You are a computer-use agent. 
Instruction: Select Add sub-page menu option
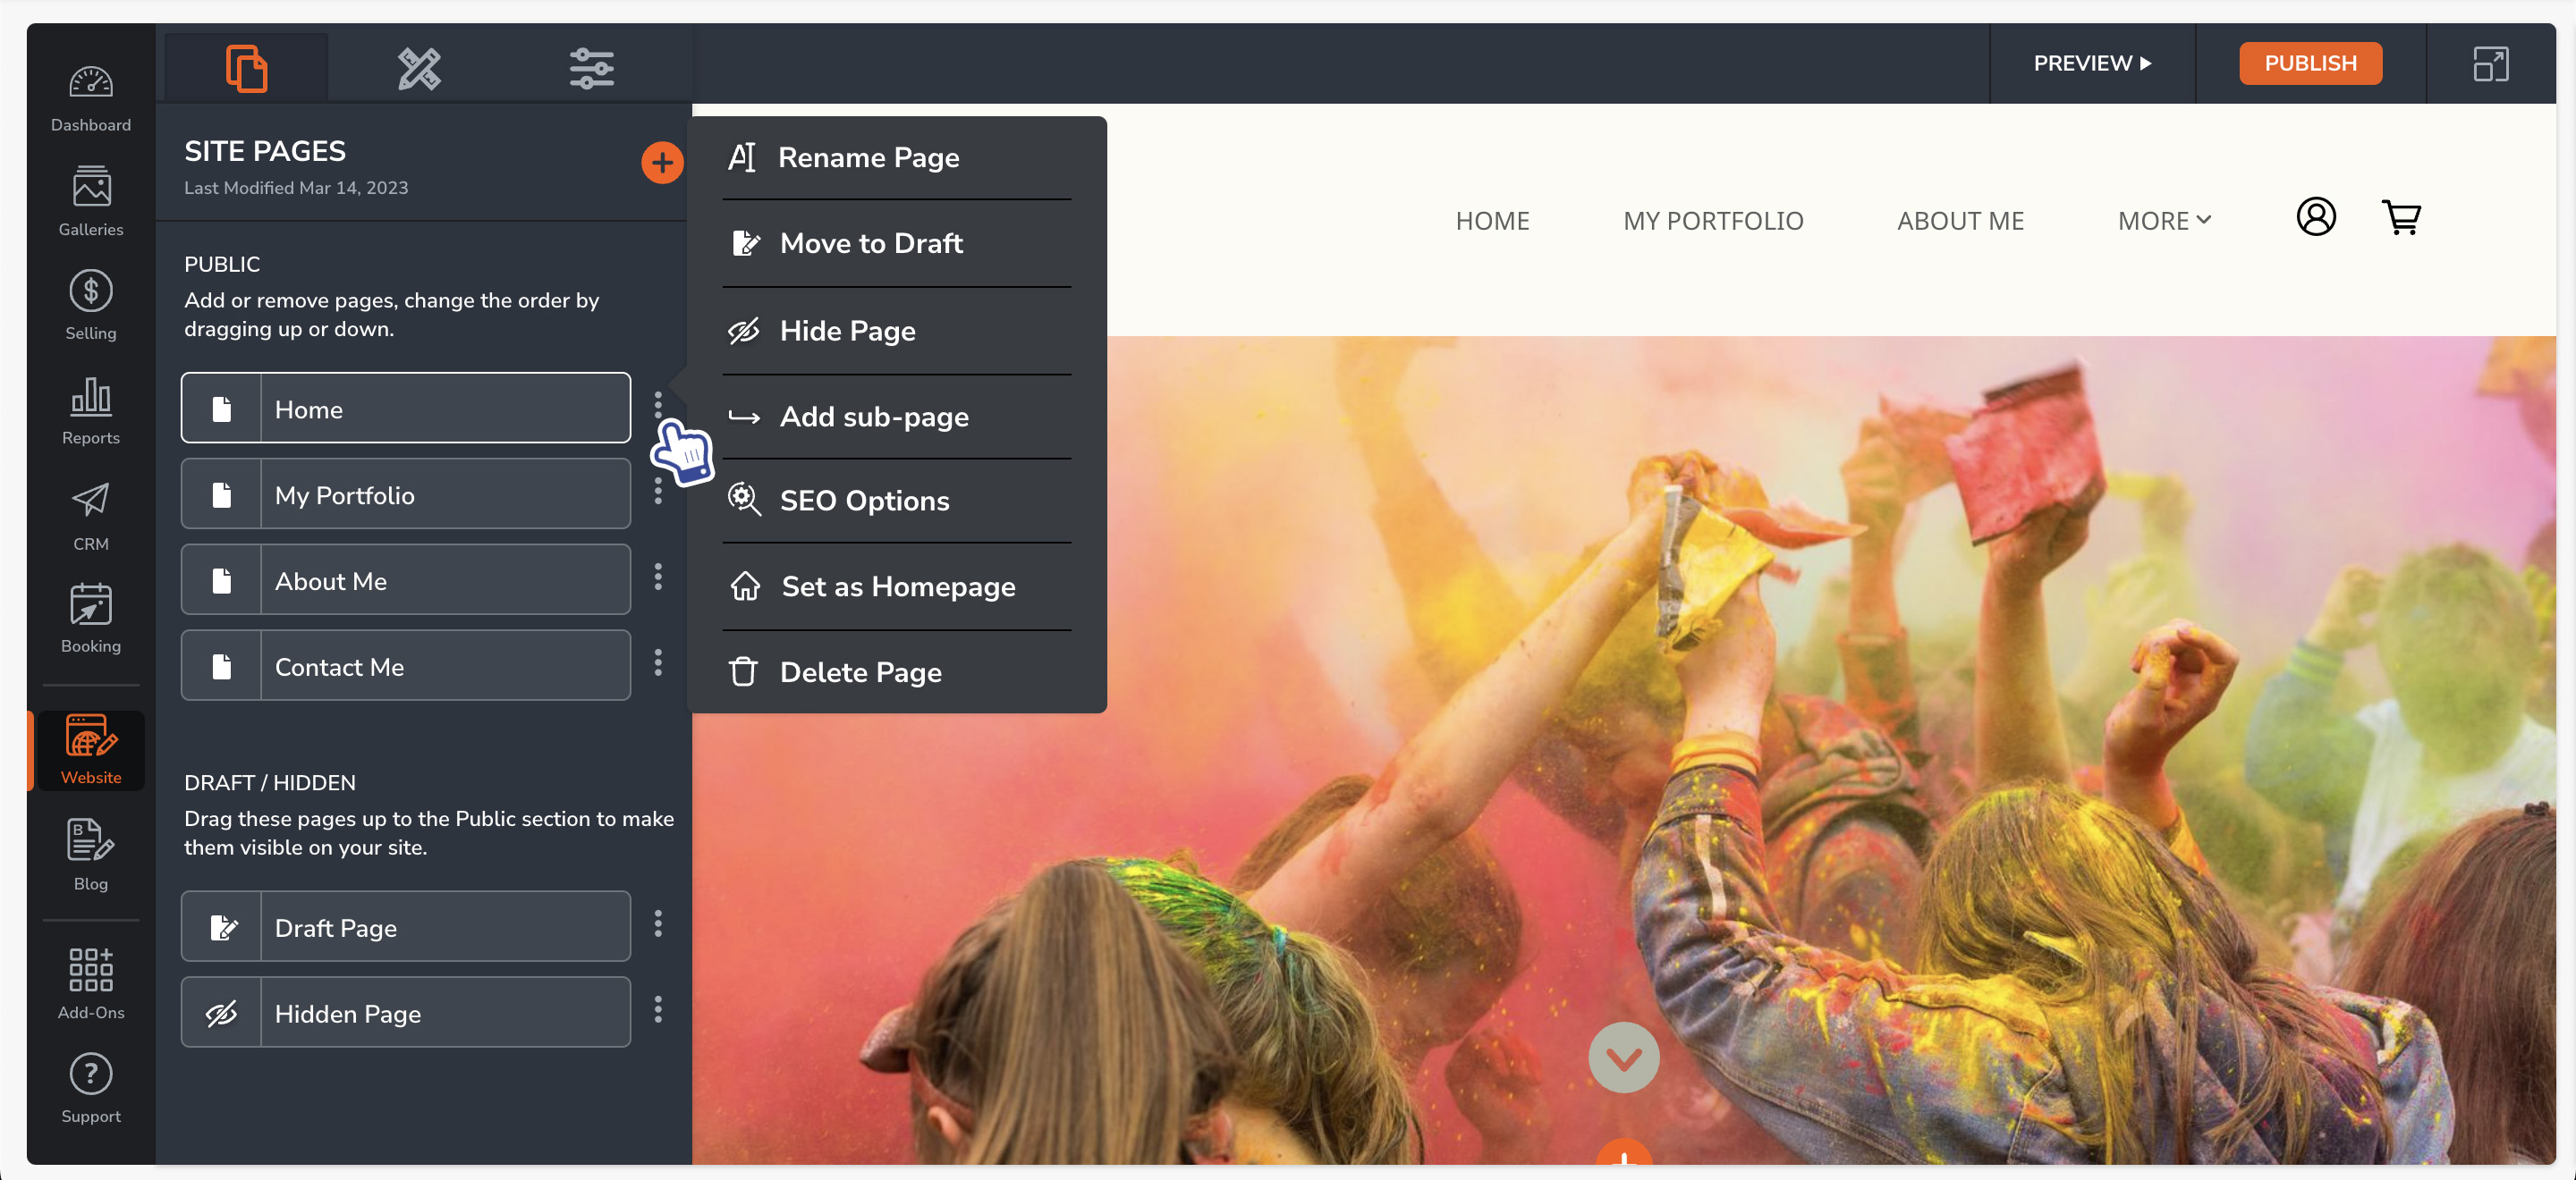[874, 414]
